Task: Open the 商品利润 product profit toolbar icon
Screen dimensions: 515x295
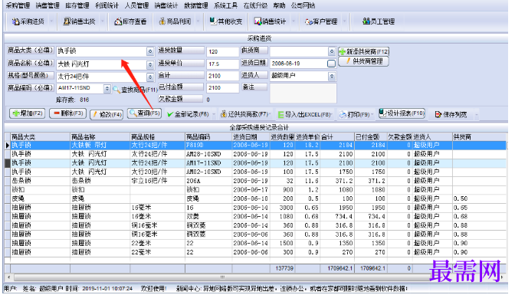Action: (175, 21)
